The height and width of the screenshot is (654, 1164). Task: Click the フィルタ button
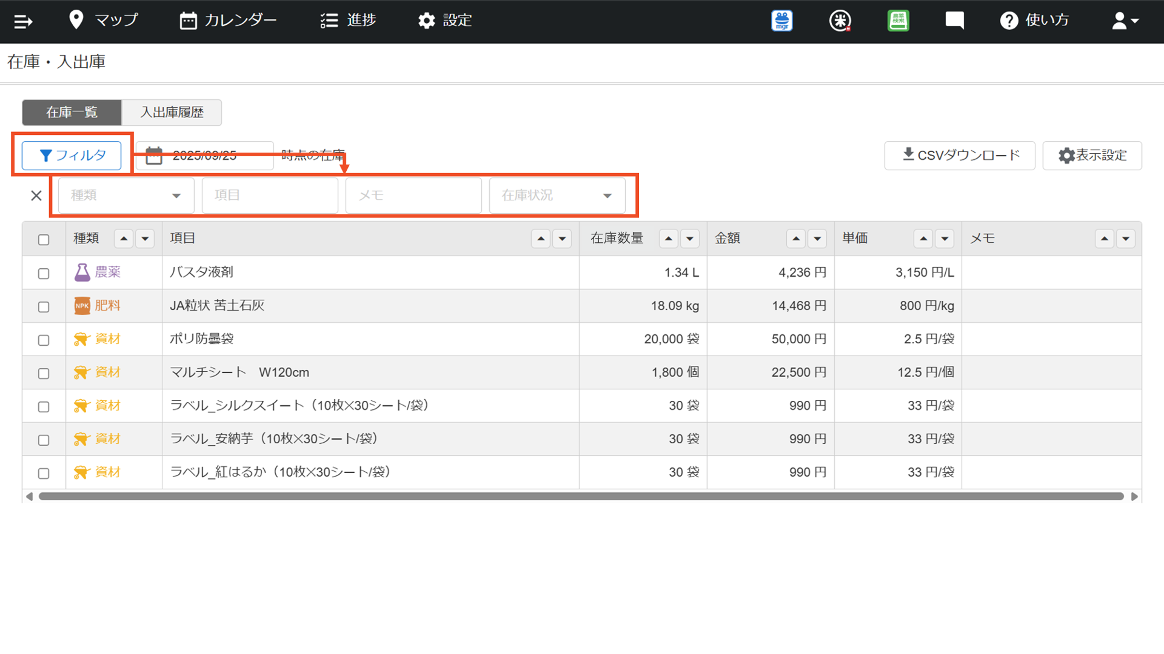[72, 156]
